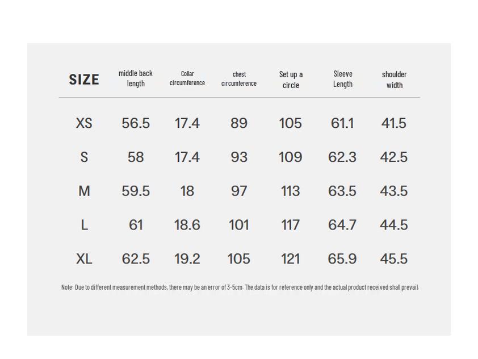Click the L size row label

point(84,226)
